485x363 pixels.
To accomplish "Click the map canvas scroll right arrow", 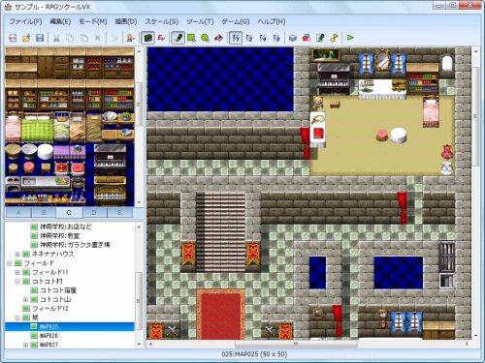I will click(467, 344).
